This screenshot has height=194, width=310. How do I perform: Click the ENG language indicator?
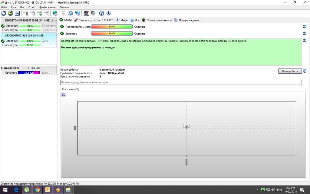[279, 190]
